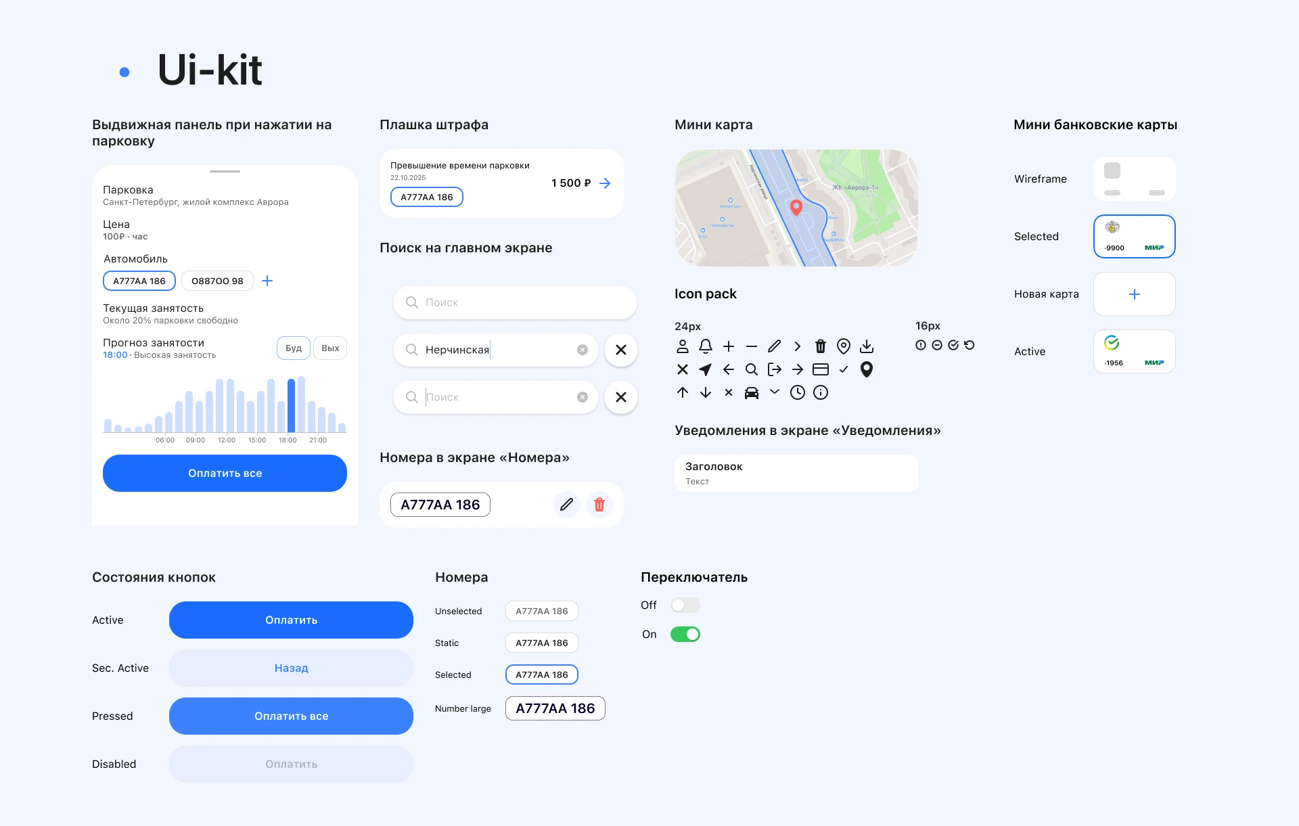
Task: Open fine details via blue arrow
Action: [605, 183]
